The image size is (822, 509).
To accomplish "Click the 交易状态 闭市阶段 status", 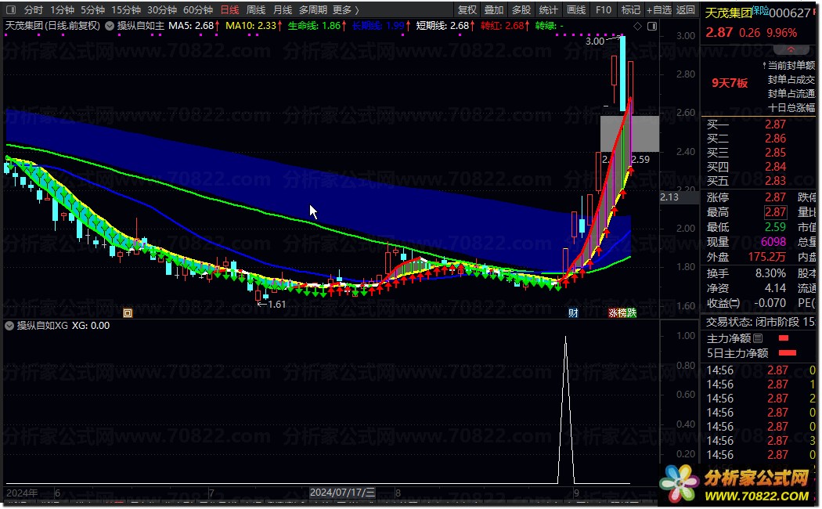I will point(761,322).
